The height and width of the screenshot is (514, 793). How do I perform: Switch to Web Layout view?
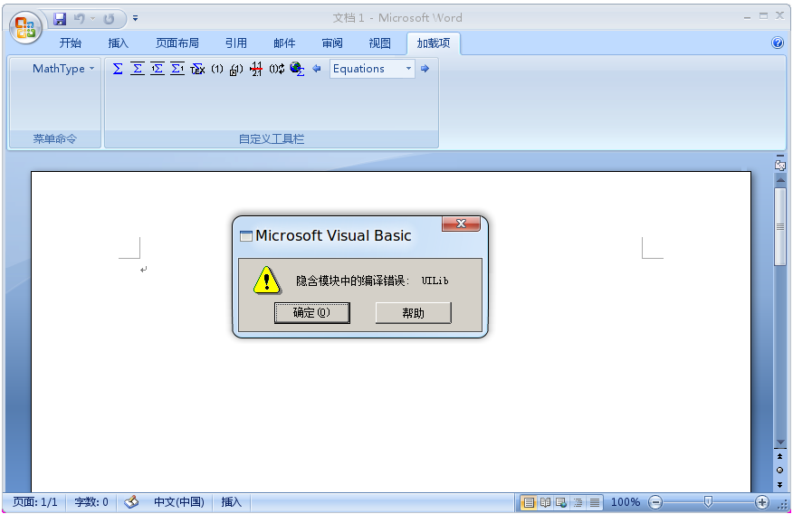click(561, 502)
